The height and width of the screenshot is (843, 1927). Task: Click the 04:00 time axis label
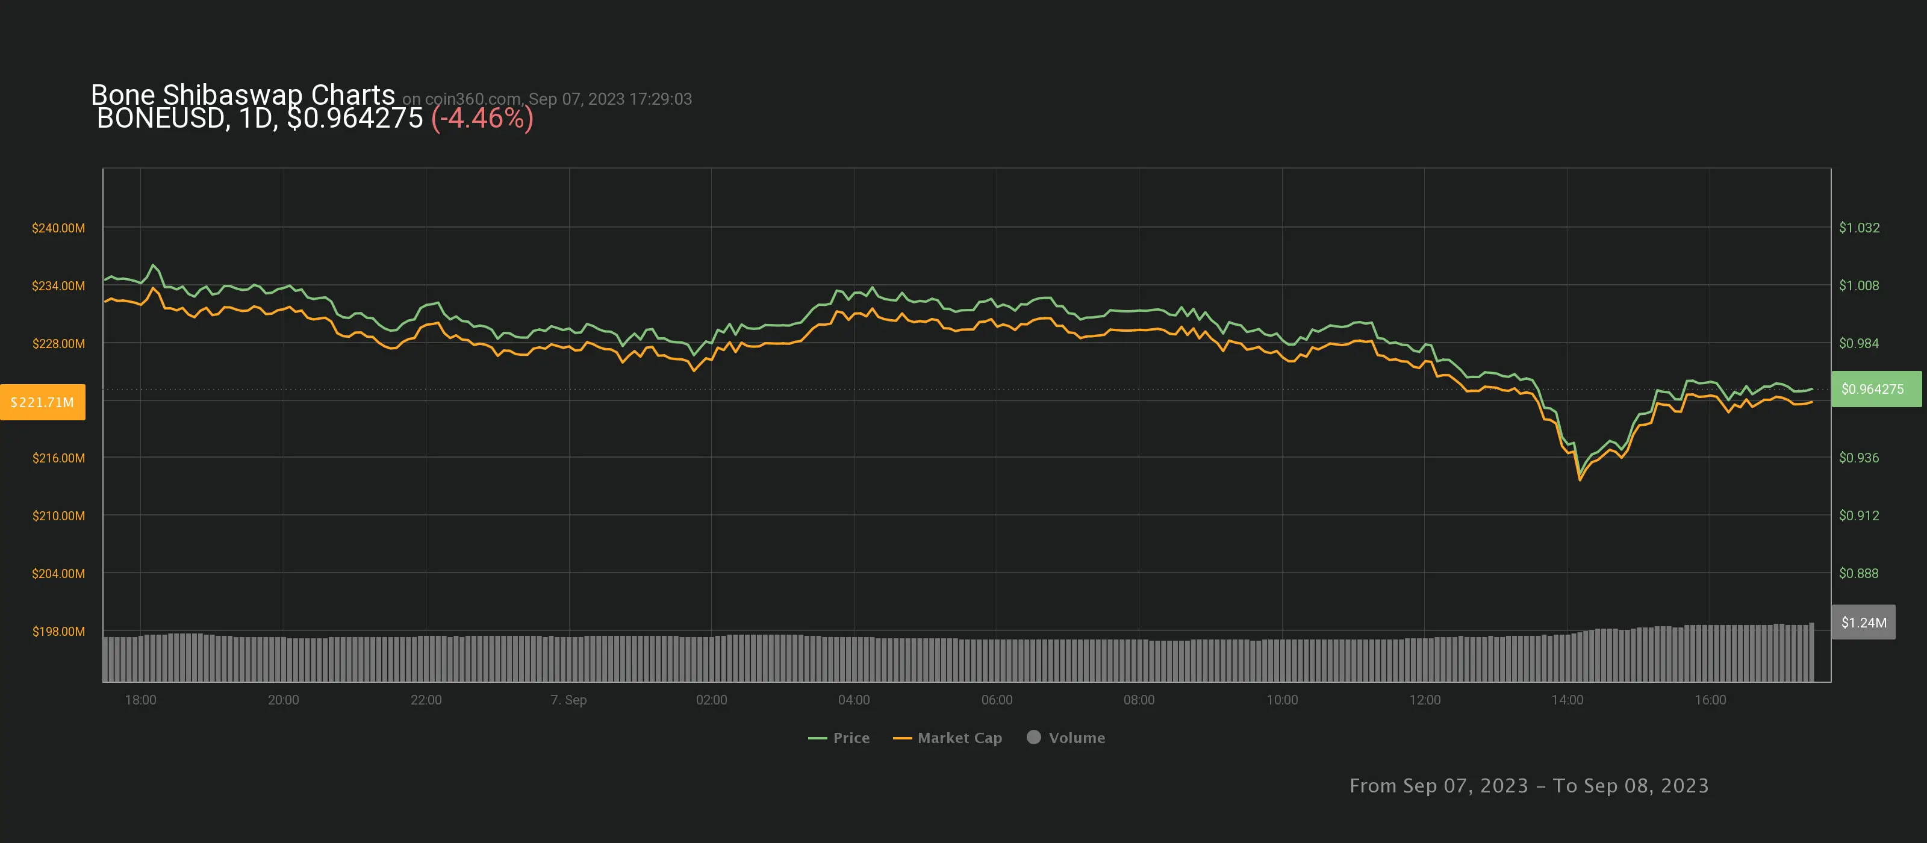[853, 700]
